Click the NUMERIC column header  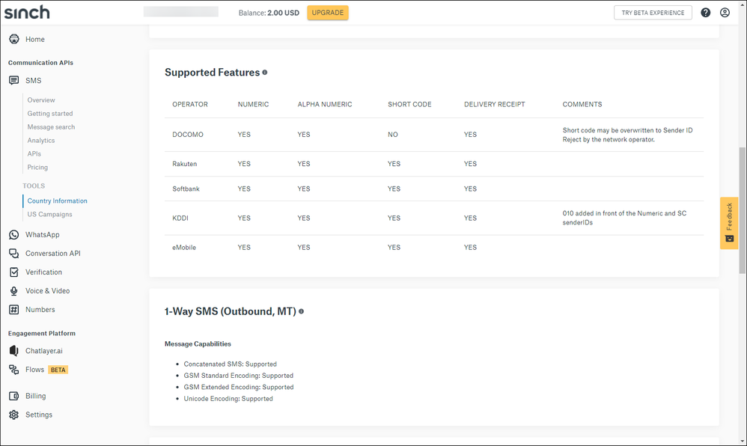tap(253, 104)
